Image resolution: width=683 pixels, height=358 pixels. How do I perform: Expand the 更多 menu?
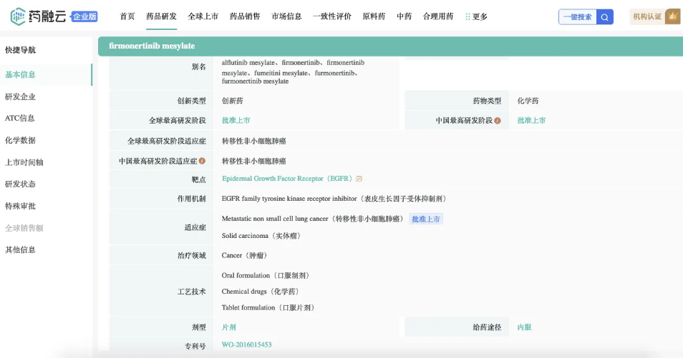476,16
